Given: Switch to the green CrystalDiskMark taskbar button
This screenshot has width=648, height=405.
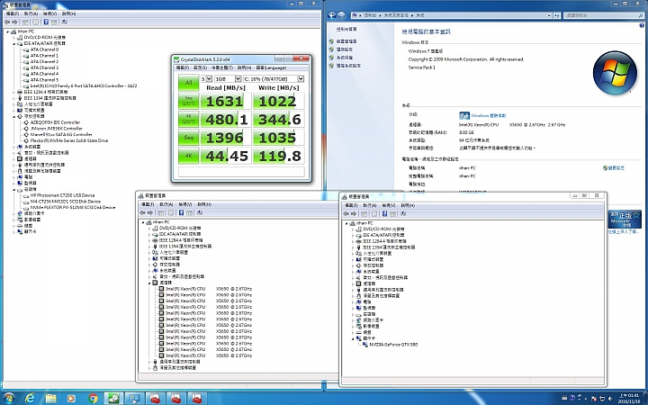Looking at the screenshot, I should (113, 399).
